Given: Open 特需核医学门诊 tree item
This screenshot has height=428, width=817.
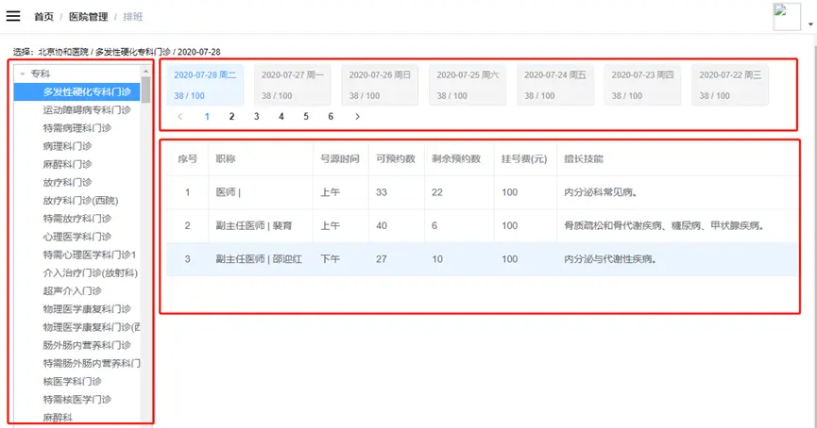Looking at the screenshot, I should pos(77,400).
